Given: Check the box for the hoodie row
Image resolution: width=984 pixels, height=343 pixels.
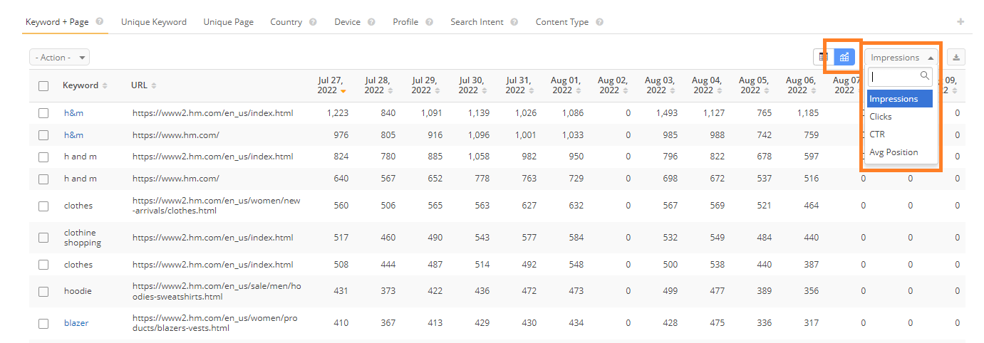Looking at the screenshot, I should click(x=43, y=291).
